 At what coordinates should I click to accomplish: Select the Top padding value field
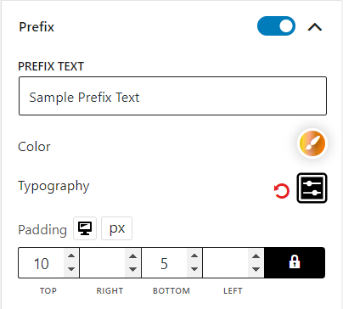pyautogui.click(x=42, y=263)
